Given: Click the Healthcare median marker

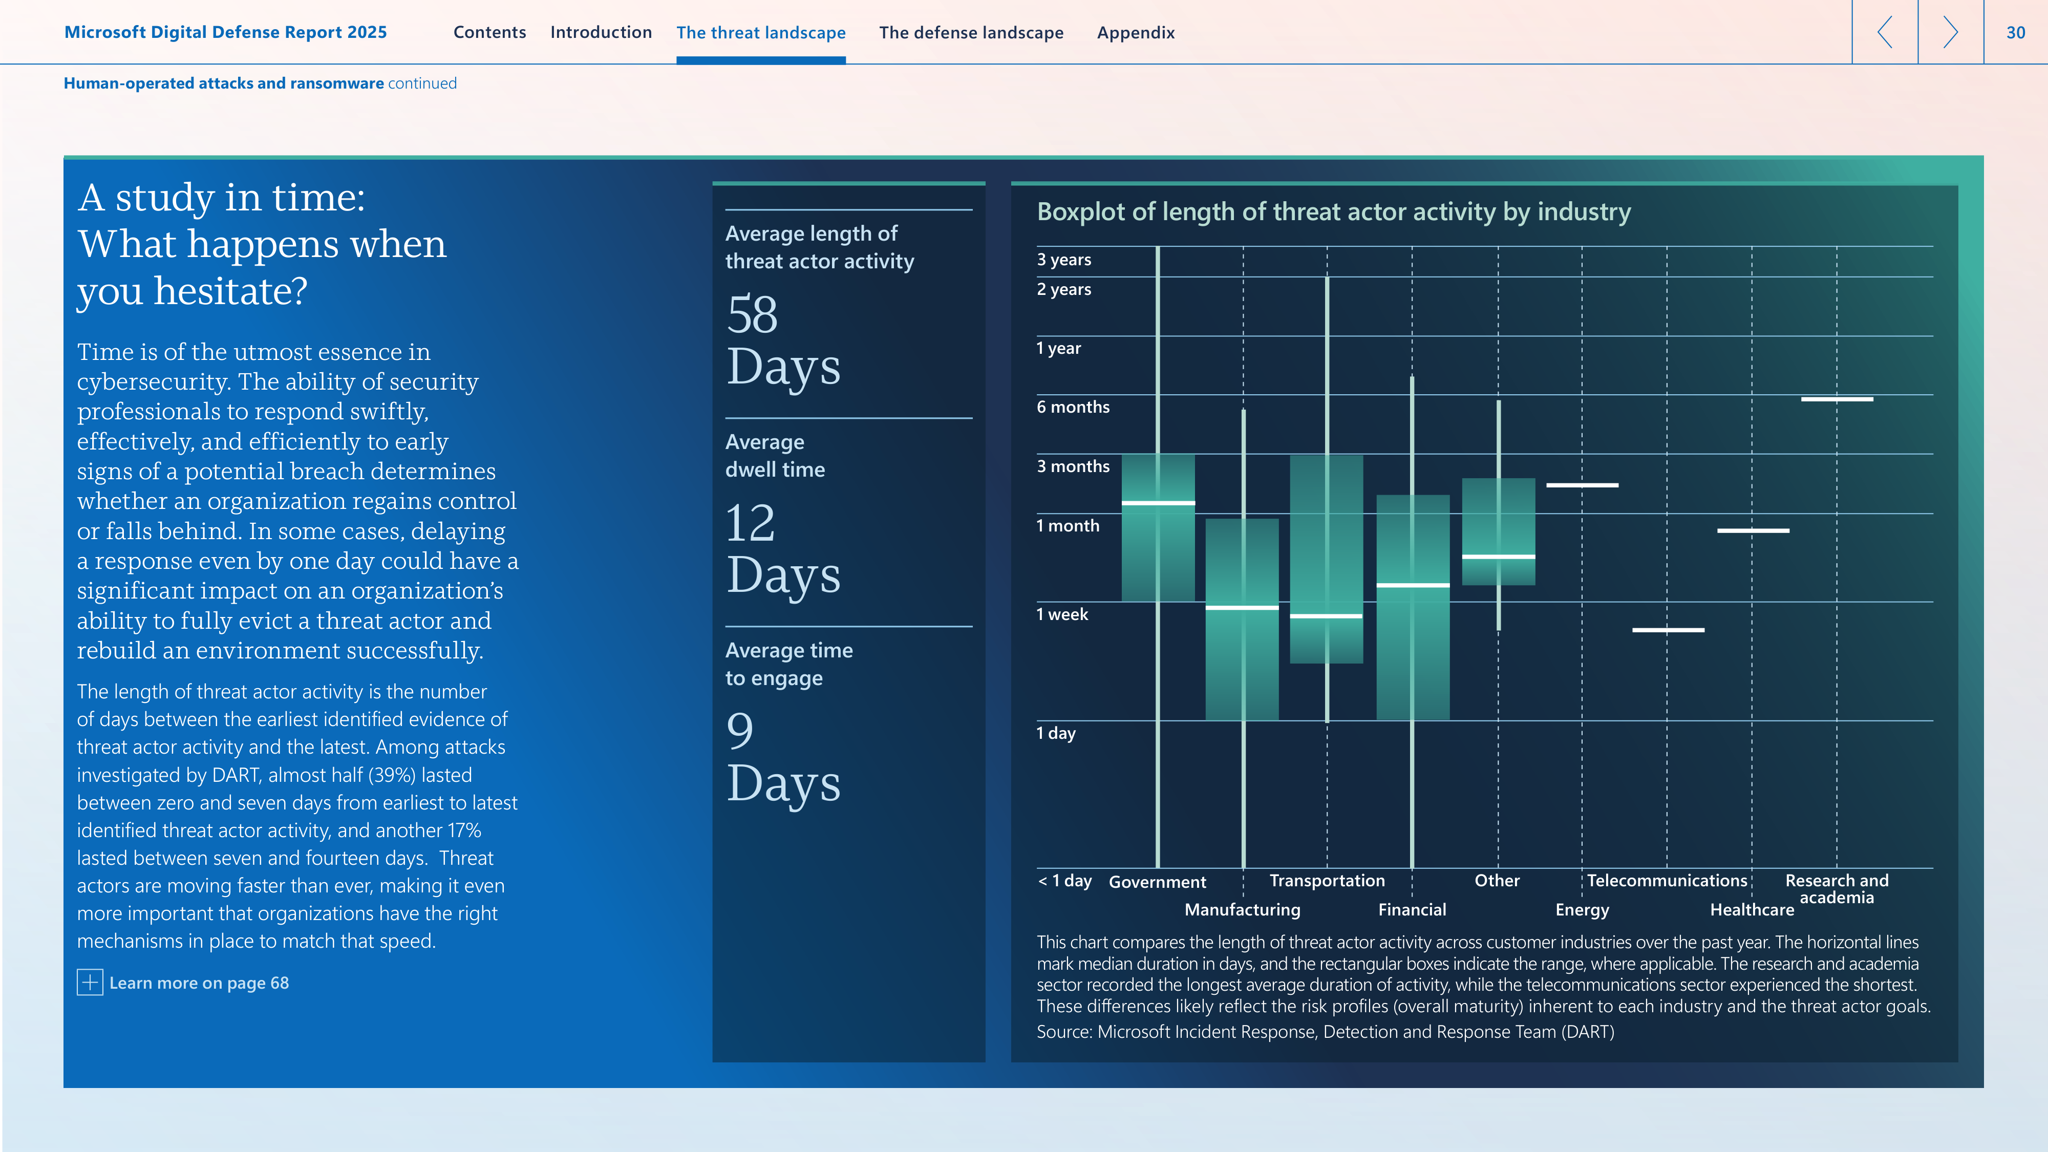Looking at the screenshot, I should (x=1753, y=531).
